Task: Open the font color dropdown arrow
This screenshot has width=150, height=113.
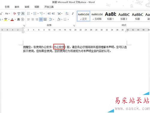Action: pos(15,19)
